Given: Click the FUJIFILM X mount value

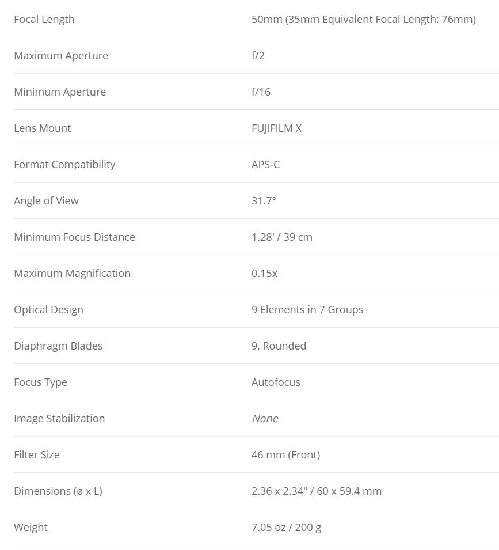Looking at the screenshot, I should pyautogui.click(x=276, y=128).
